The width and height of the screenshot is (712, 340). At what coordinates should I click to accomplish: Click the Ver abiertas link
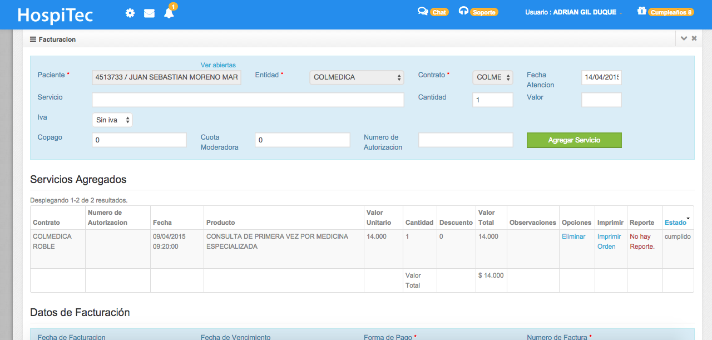pyautogui.click(x=218, y=65)
